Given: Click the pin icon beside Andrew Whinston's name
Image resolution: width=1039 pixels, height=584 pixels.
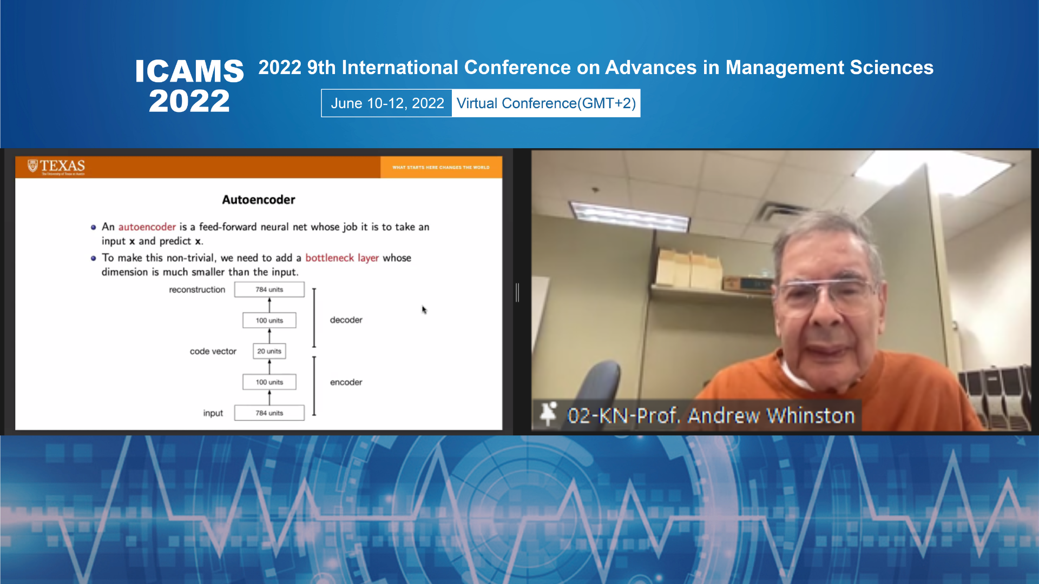Looking at the screenshot, I should pos(548,414).
